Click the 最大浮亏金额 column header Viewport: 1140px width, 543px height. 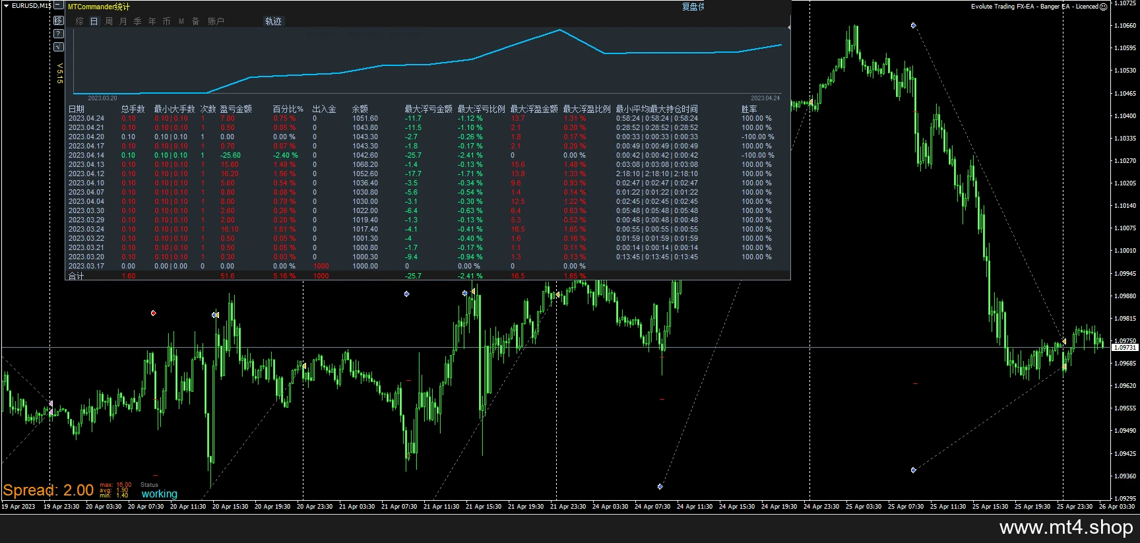click(428, 109)
